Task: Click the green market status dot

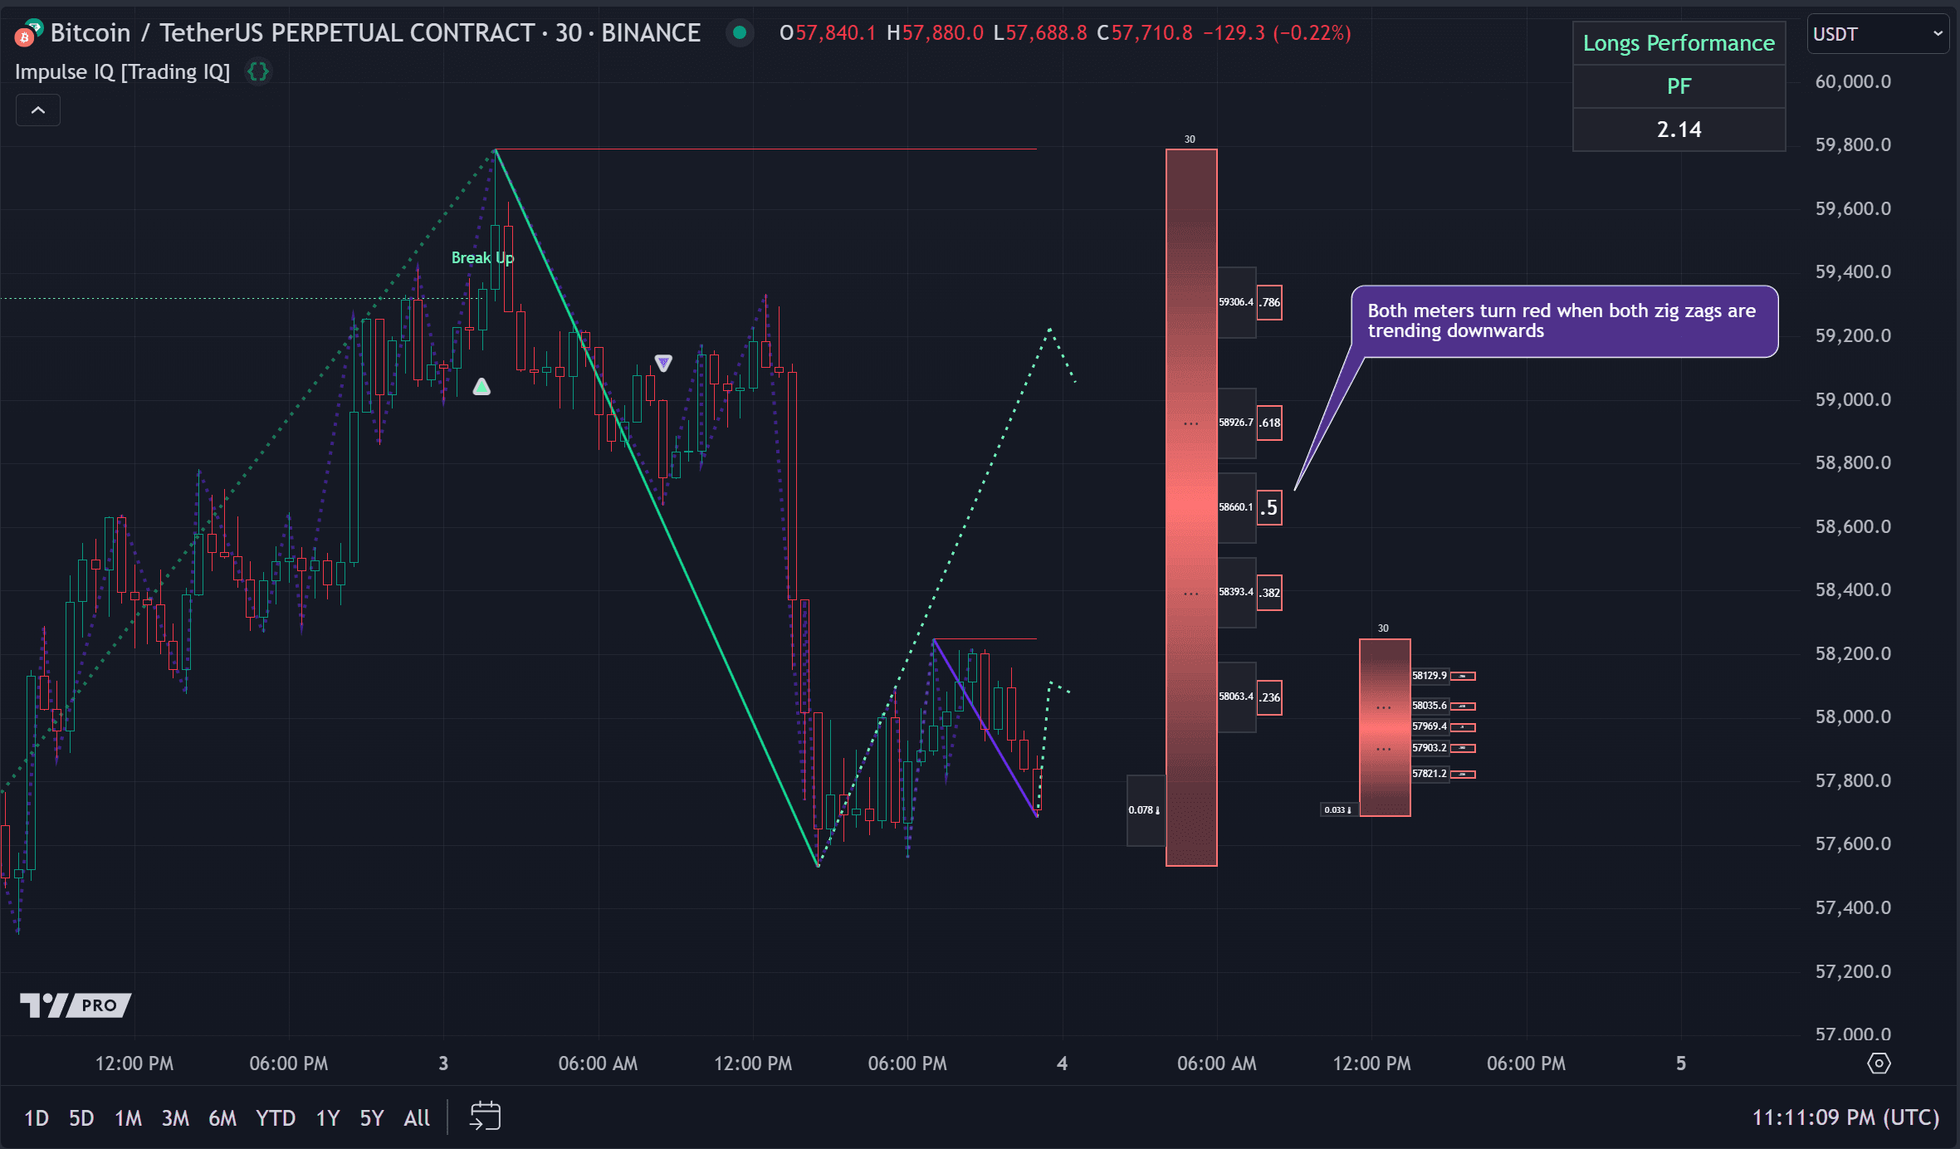Action: 739,33
